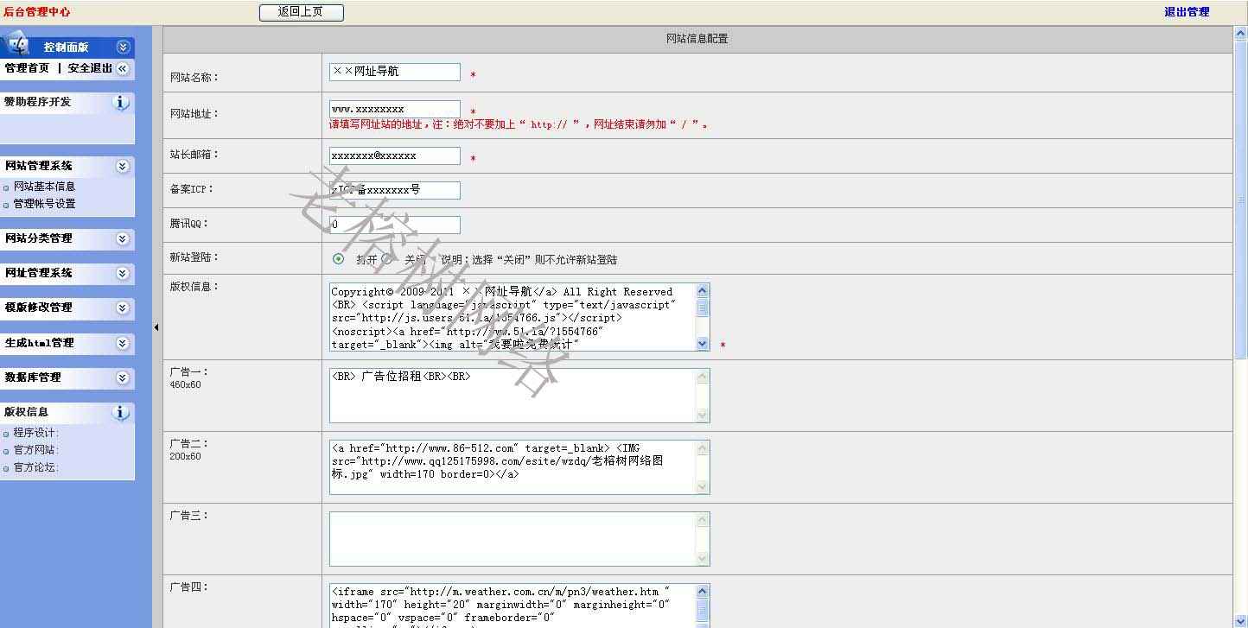The image size is (1248, 628).
Task: Click the 安全退出 link
Action: [90, 68]
